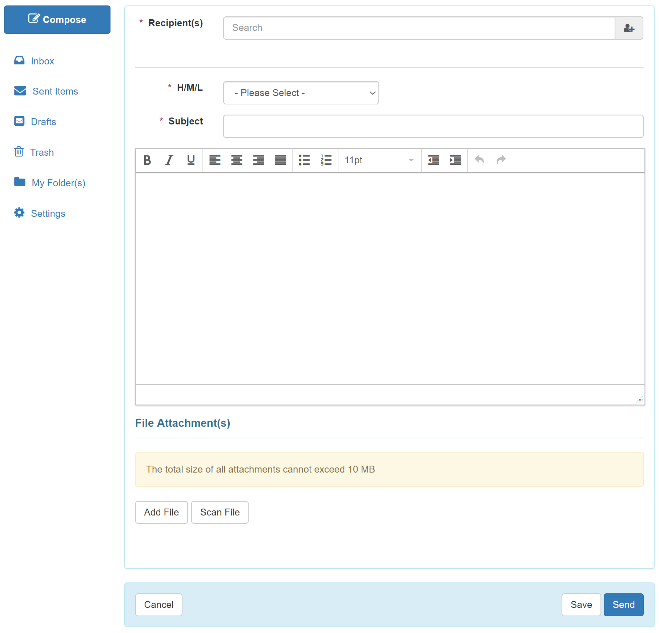Decrease the indent
This screenshot has height=633, width=659.
pos(434,160)
